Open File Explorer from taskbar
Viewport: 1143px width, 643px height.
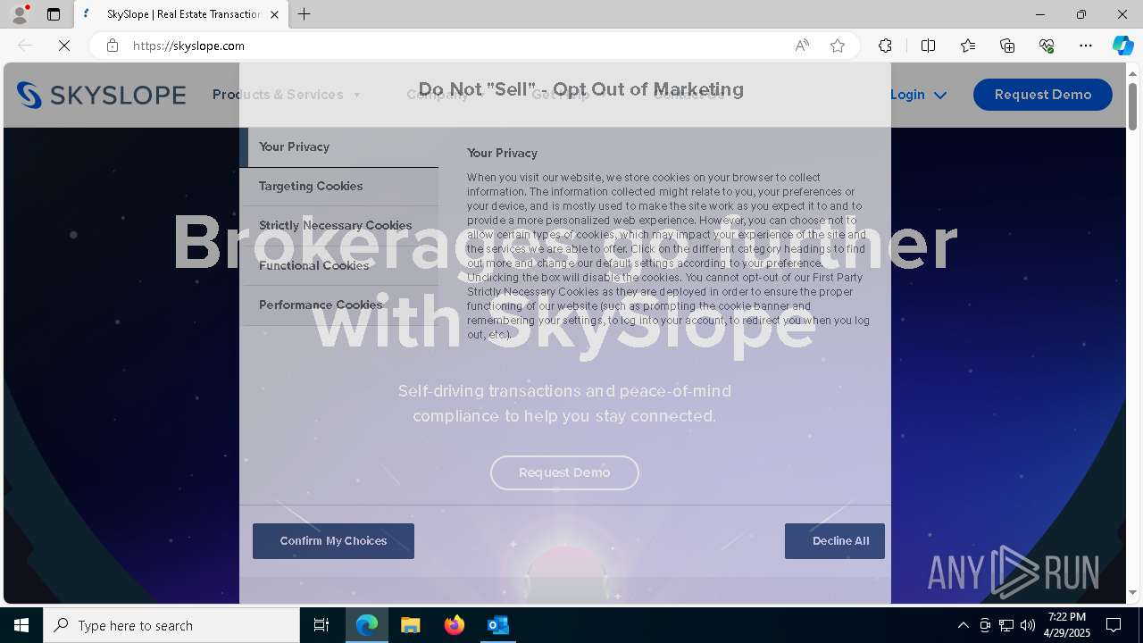410,625
